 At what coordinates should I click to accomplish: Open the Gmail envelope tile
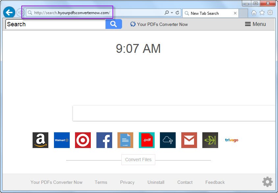(x=189, y=140)
